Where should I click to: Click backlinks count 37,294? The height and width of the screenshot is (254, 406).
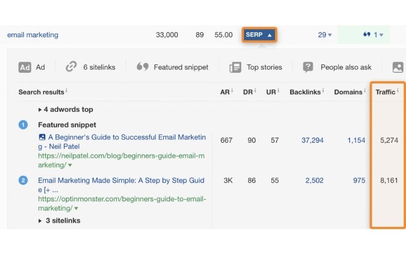tap(312, 140)
